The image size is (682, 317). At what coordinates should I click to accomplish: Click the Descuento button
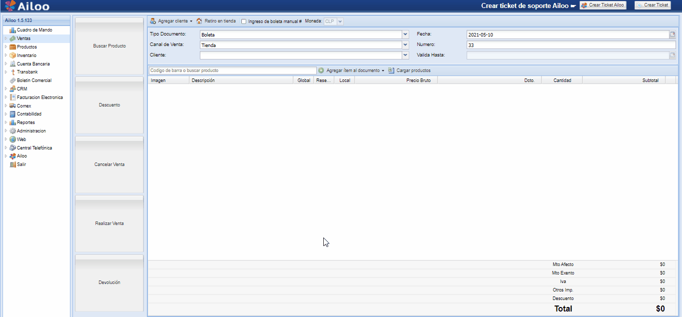click(109, 105)
